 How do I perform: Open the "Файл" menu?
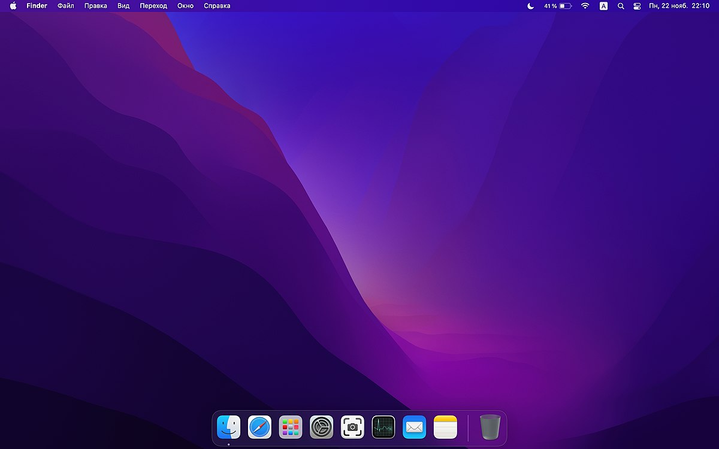pyautogui.click(x=66, y=6)
